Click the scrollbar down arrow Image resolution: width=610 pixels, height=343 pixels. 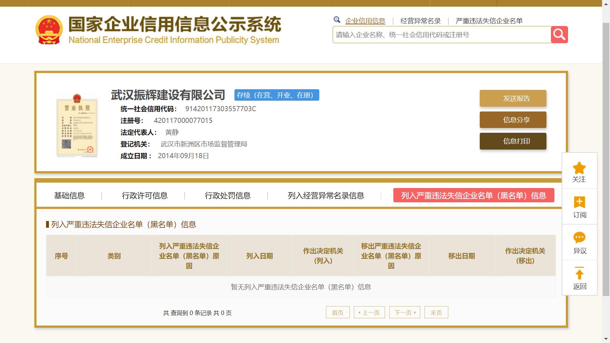(x=606, y=340)
